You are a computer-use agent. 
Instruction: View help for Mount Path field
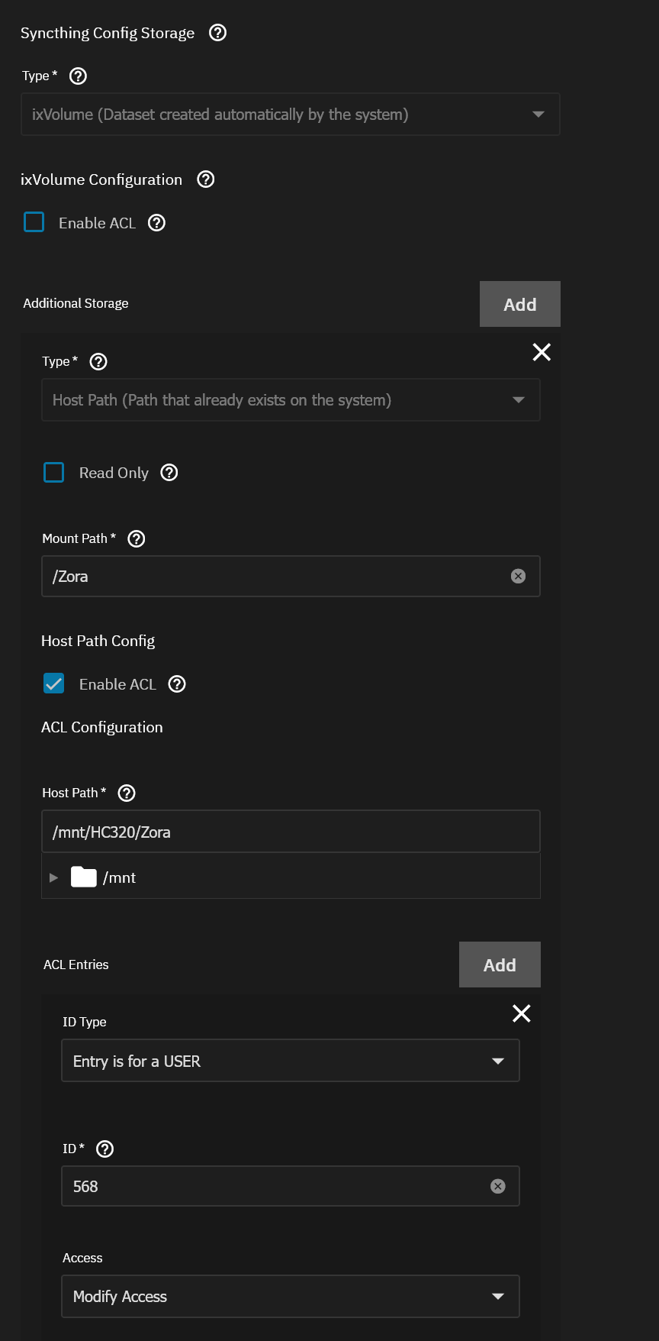click(x=137, y=538)
